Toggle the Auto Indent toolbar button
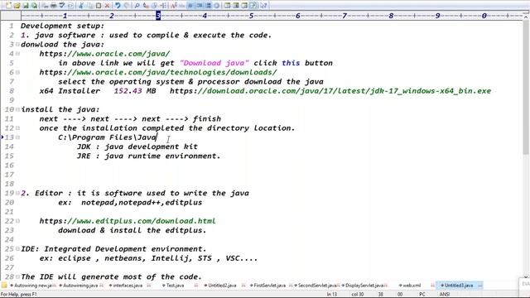This screenshot has height=298, width=530. point(199,6)
